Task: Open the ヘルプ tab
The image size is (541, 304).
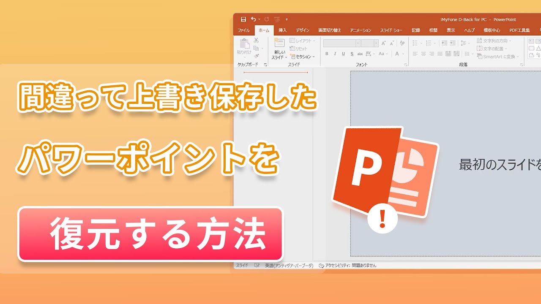Action: (469, 30)
